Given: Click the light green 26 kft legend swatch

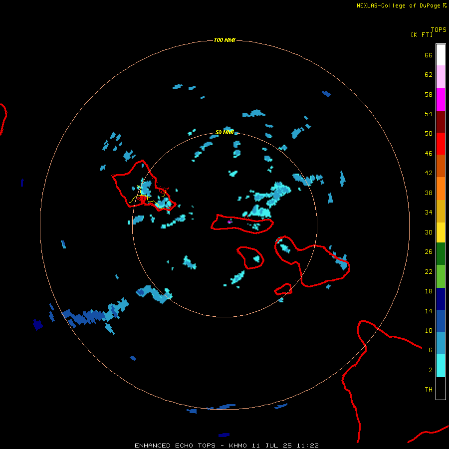Looking at the screenshot, I should point(441,276).
